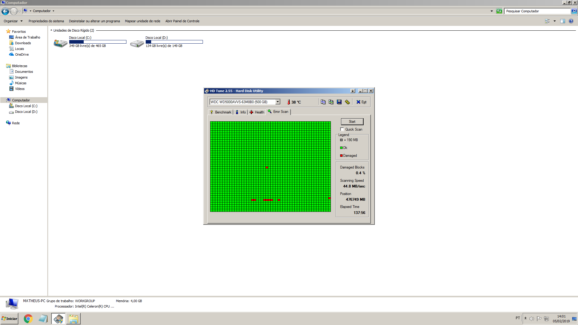Image resolution: width=578 pixels, height=325 pixels.
Task: Open Documentos library
Action: [24, 72]
